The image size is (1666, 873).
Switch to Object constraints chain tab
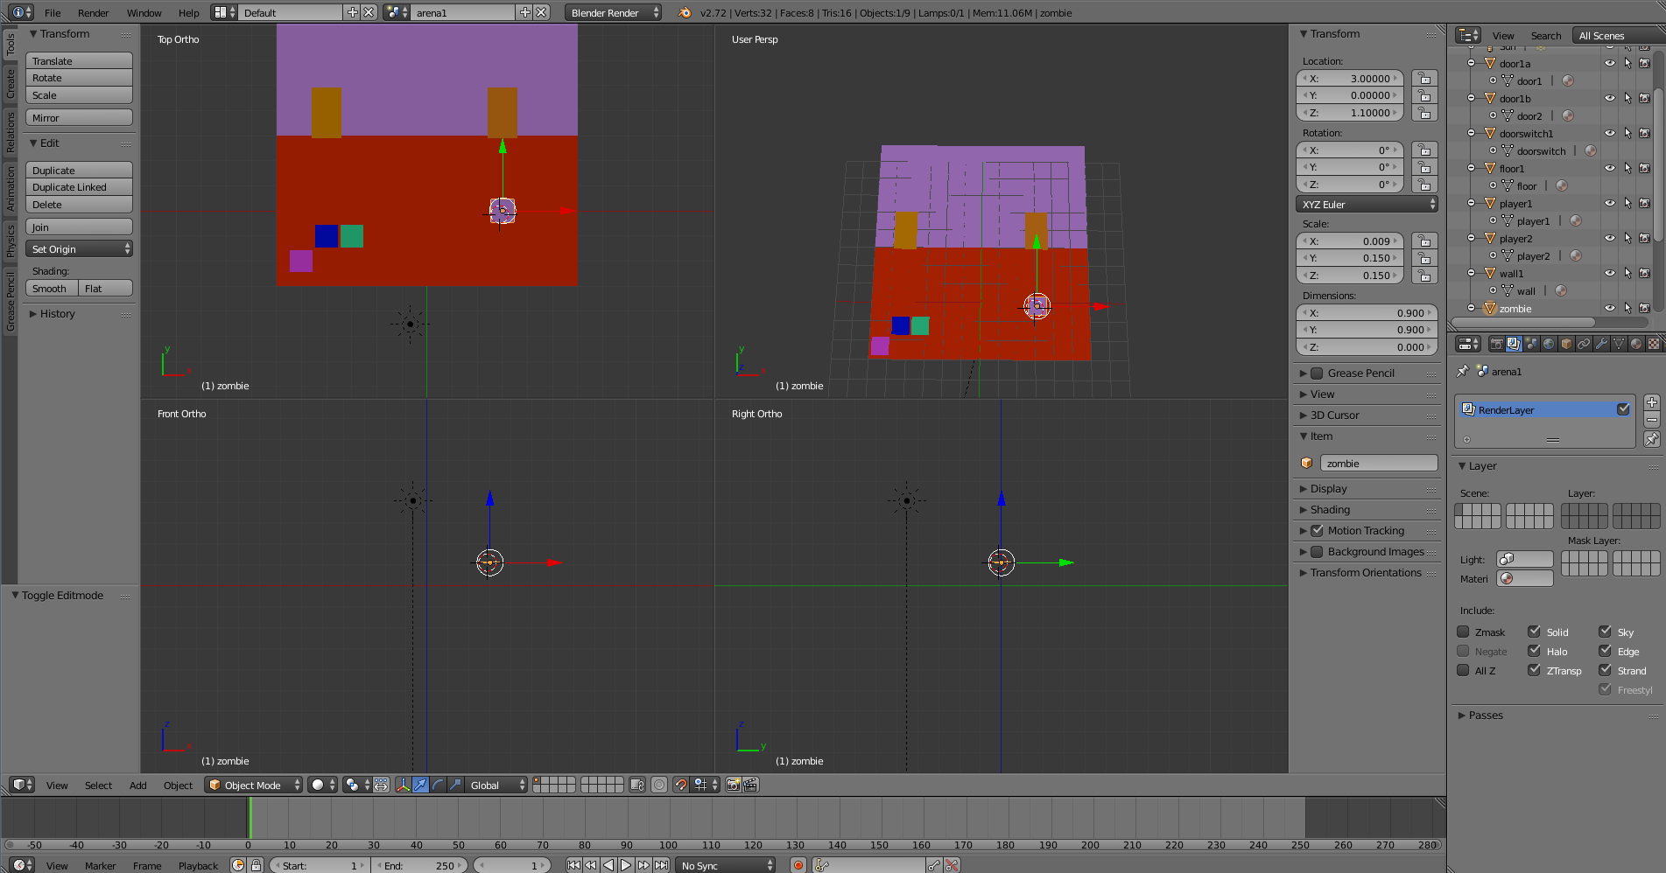point(1584,344)
